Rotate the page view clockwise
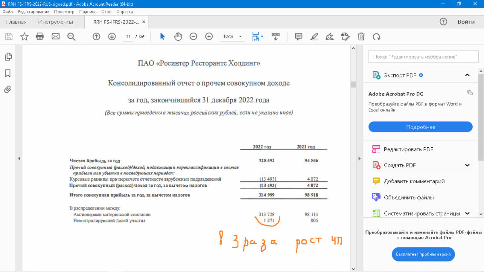 point(376,37)
